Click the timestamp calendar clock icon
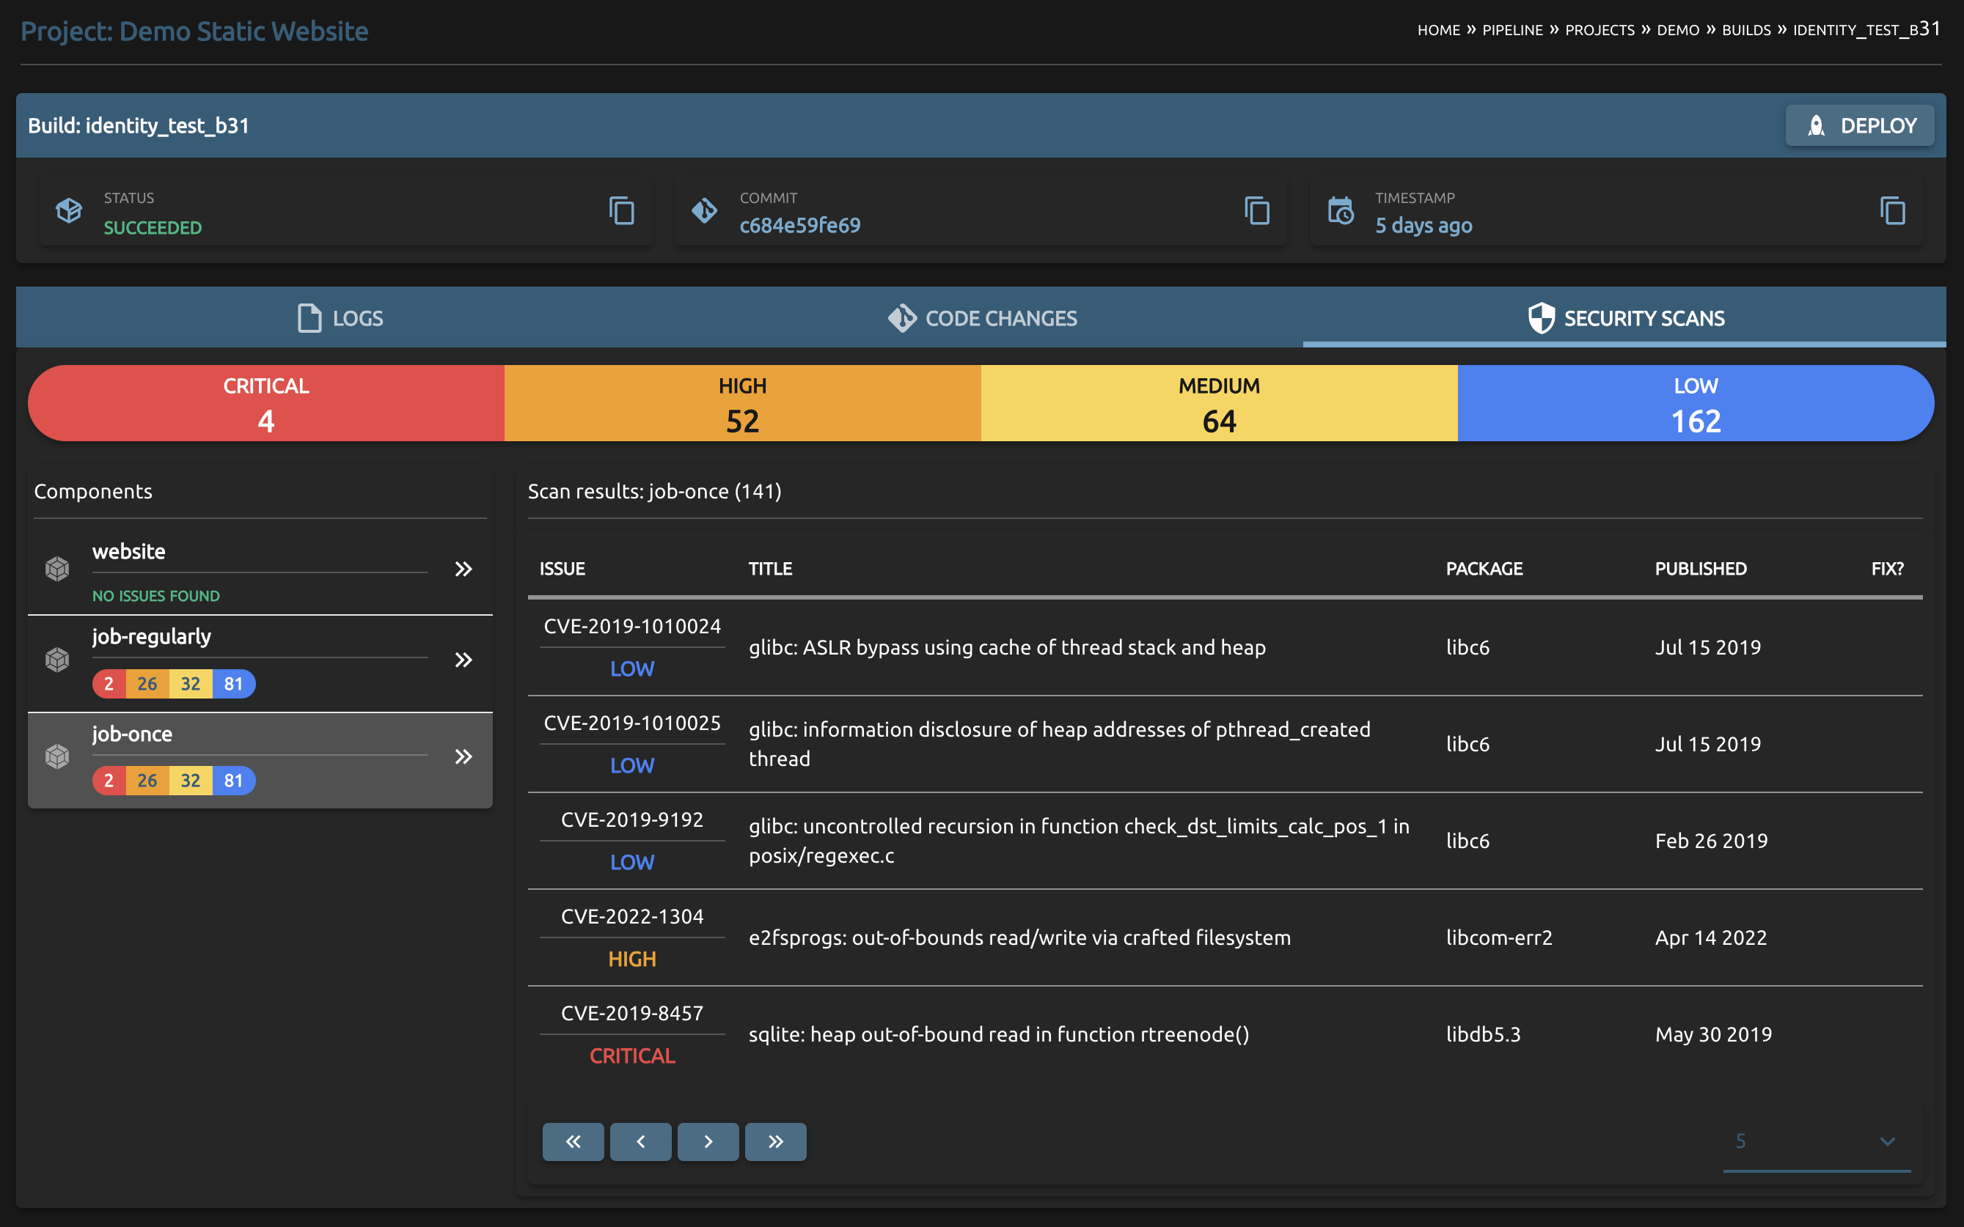This screenshot has width=1964, height=1227. 1341,211
